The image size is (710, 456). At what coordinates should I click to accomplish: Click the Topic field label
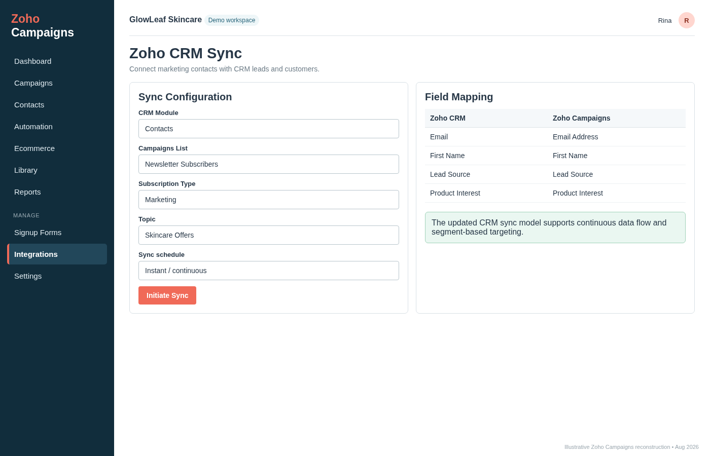pos(147,219)
